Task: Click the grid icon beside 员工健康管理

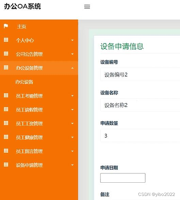Action: (6, 137)
